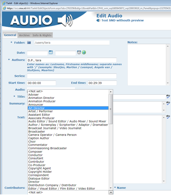Image resolution: width=171 pixels, height=195 pixels.
Task: Run spell check on the Summary field
Action: pos(168,103)
